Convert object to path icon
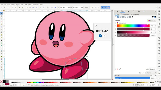 coord(52,7)
